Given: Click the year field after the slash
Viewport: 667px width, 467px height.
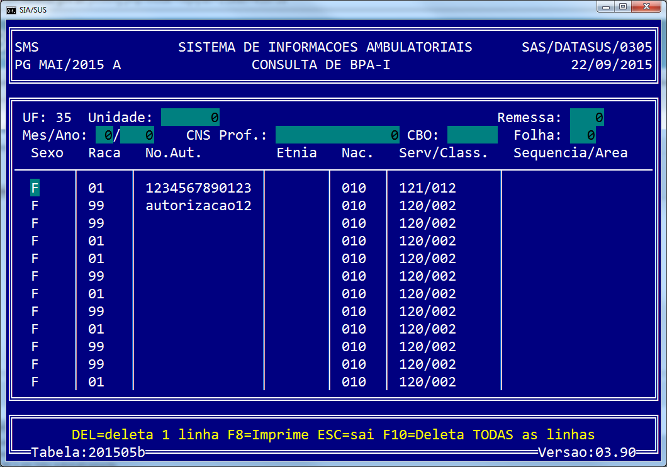Looking at the screenshot, I should pyautogui.click(x=137, y=135).
